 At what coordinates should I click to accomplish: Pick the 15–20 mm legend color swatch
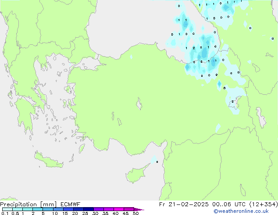[x=68, y=209]
